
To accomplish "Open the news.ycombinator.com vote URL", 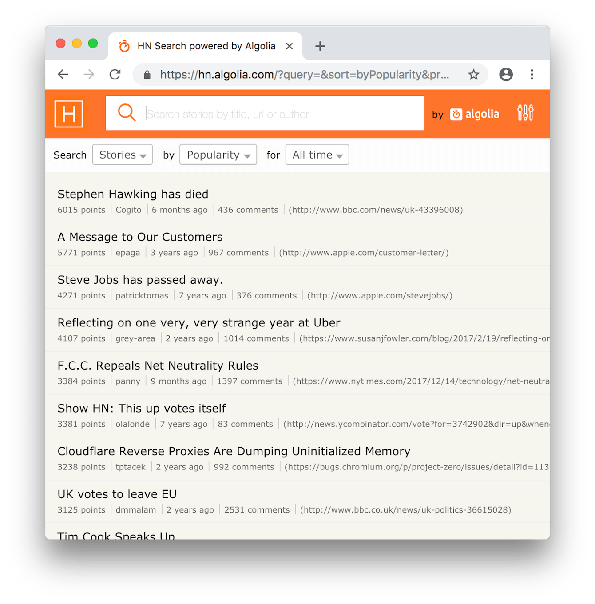I will coord(416,424).
